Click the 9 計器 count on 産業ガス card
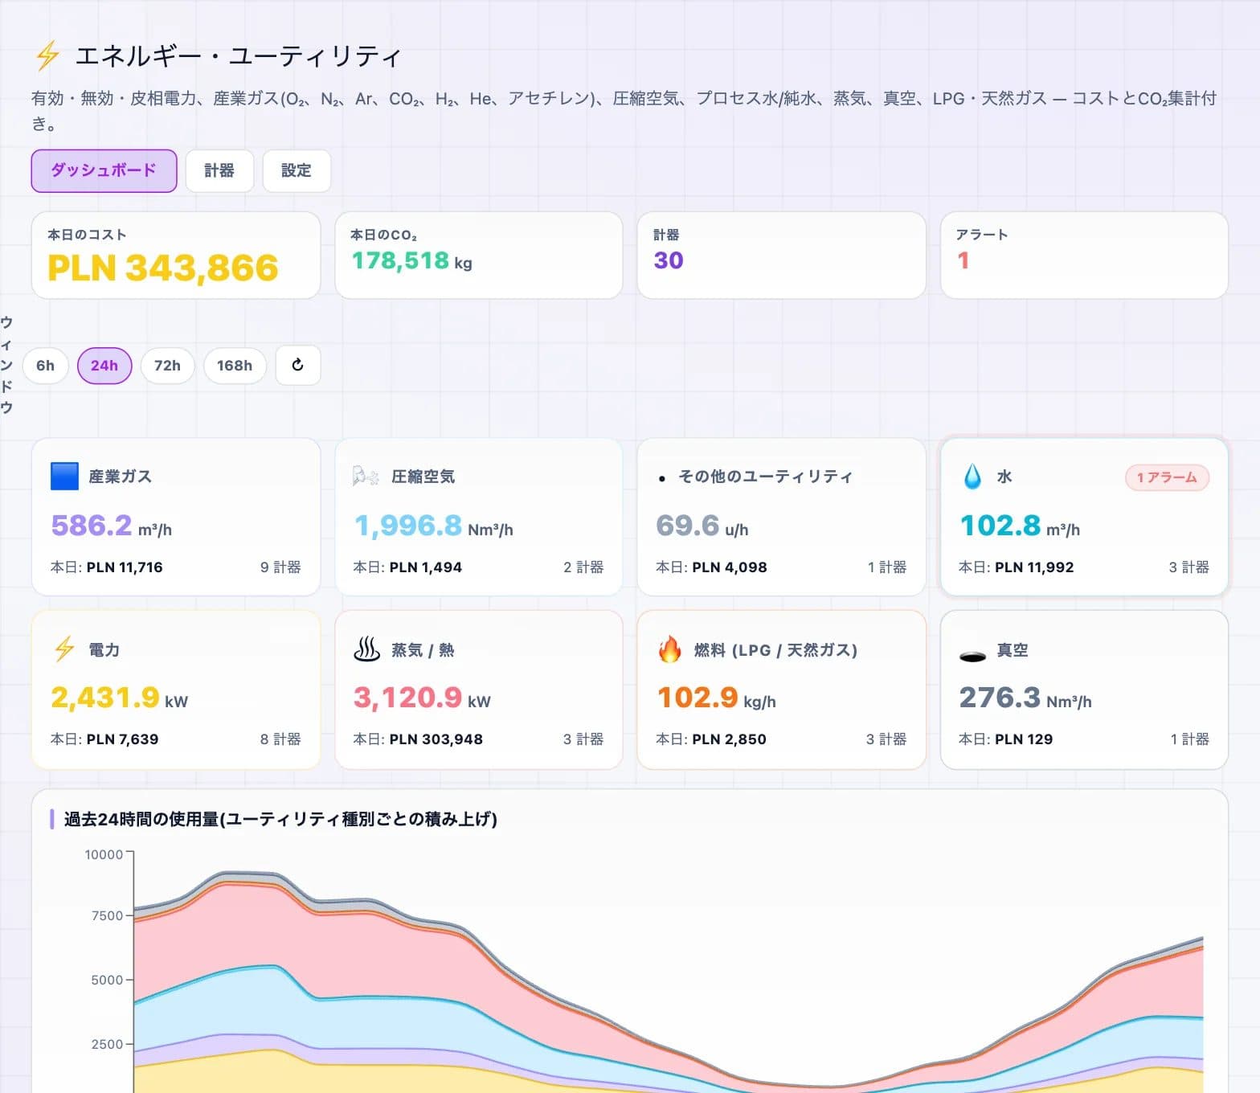The width and height of the screenshot is (1260, 1093). (280, 567)
